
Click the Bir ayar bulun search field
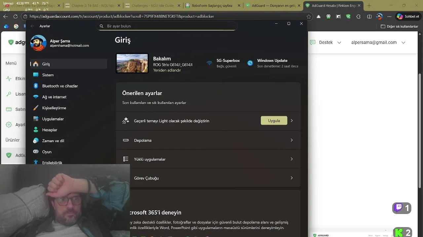point(167,26)
